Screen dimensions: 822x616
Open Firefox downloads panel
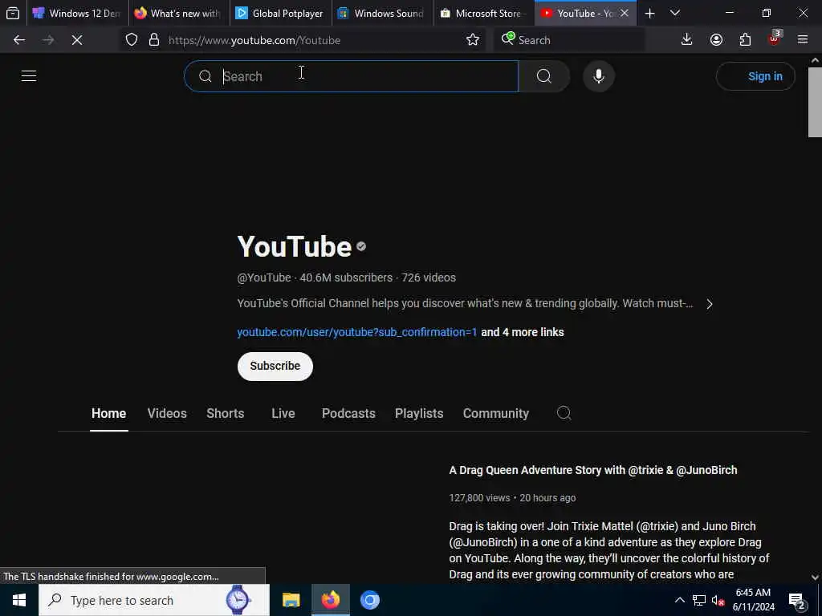click(x=687, y=40)
